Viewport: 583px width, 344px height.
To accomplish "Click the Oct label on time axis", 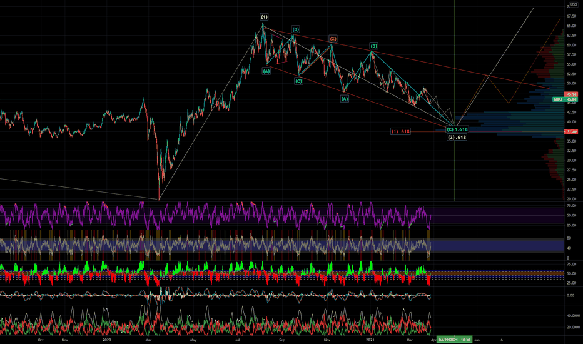I will click(41, 340).
